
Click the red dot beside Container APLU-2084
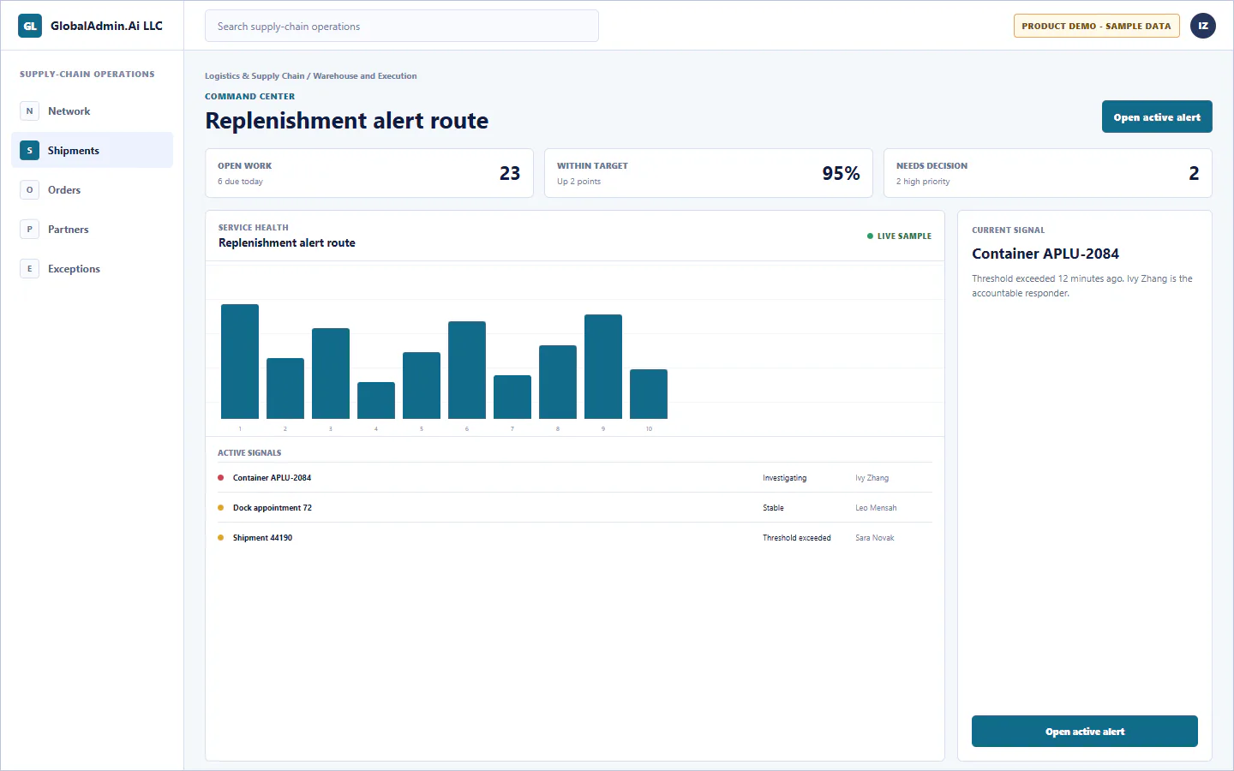(221, 478)
